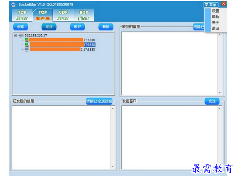Viewport: 236px width, 180px height.
Task: Clear sent messages with 清除已发送信息
Action: click(x=99, y=101)
